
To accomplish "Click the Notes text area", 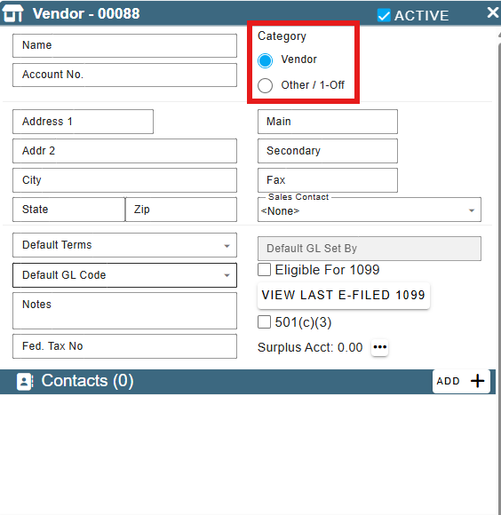I will pos(124,311).
